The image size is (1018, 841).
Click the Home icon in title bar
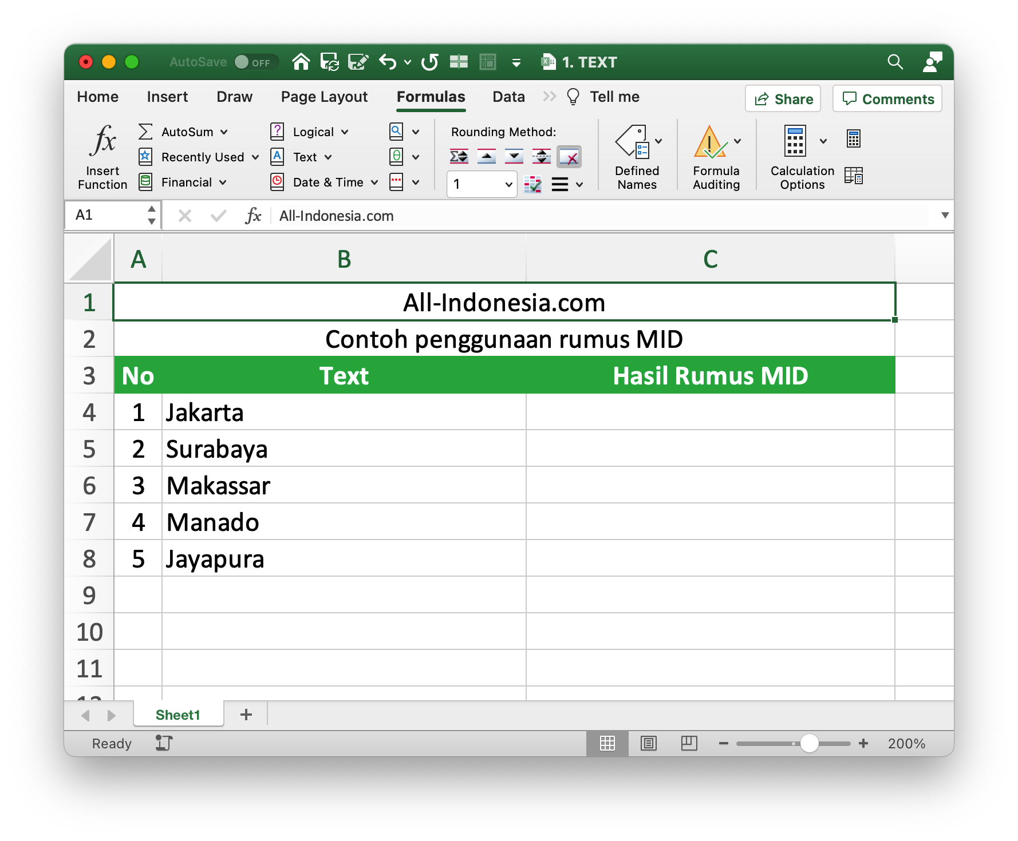click(x=301, y=62)
